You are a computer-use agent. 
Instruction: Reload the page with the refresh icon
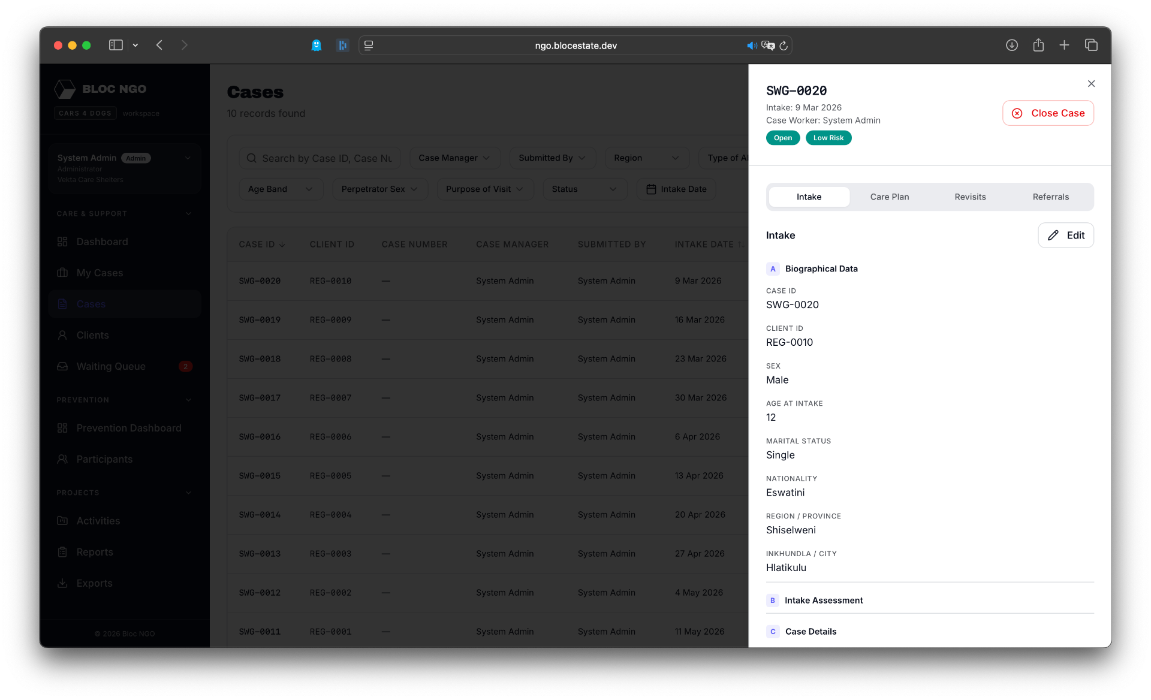783,46
